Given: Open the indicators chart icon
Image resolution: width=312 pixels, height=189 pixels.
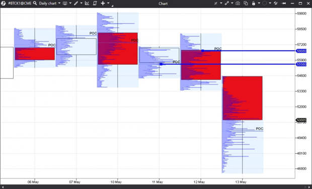Looking at the screenshot, I should coord(87,3).
